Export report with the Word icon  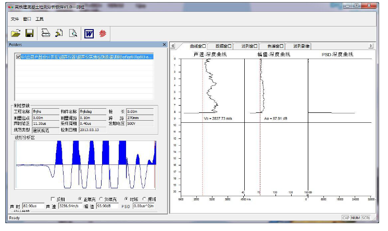89,33
